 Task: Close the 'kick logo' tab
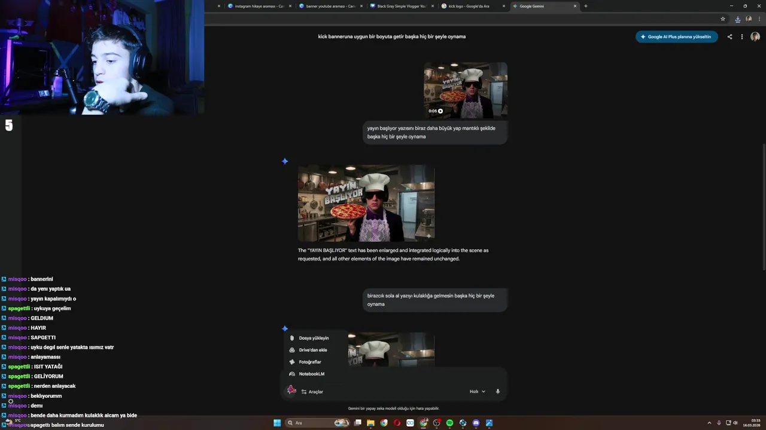point(504,6)
